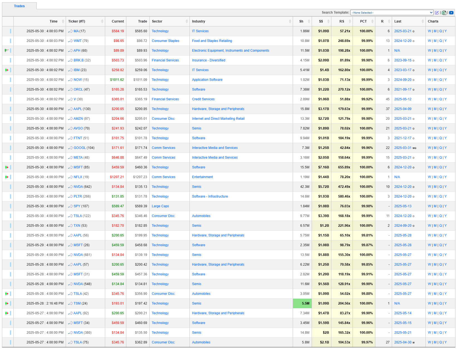Screen dimensions: 458x349
Task: Click the sort arrows on R column
Action: point(389,21)
